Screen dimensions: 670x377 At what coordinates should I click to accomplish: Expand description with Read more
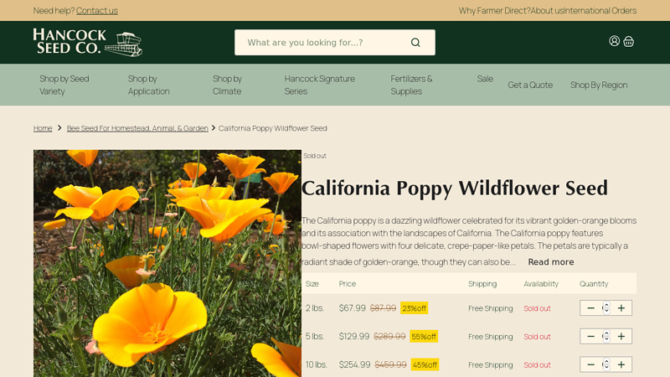pos(551,262)
